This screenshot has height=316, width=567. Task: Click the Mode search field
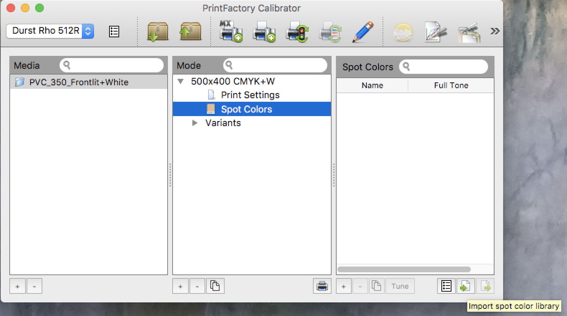pos(275,65)
